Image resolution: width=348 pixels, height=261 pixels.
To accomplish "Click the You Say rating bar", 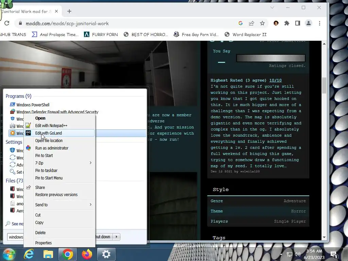I will point(271,58).
